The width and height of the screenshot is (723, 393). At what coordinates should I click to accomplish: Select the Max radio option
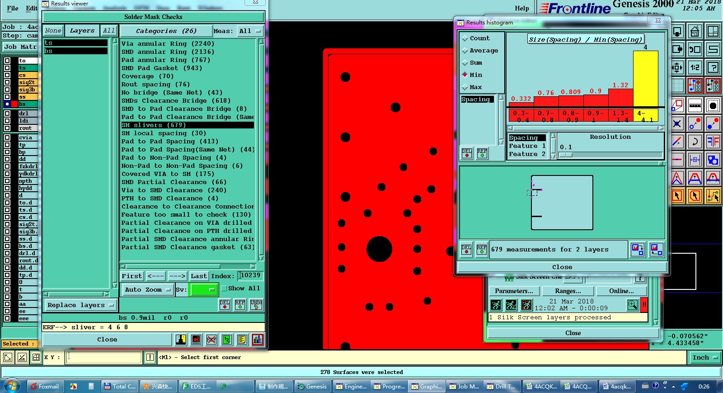tap(472, 87)
